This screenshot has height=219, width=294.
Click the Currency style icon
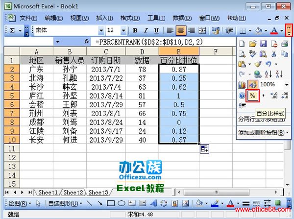pos(216,30)
